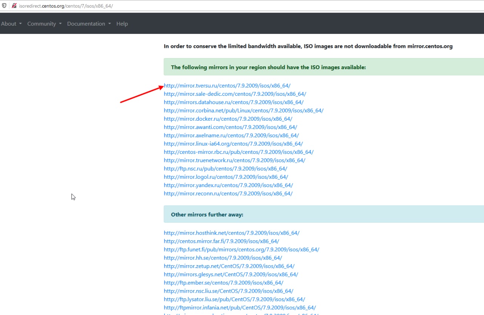This screenshot has width=484, height=315.
Task: Open the mirror.tversu.ru mirror link
Action: [227, 86]
